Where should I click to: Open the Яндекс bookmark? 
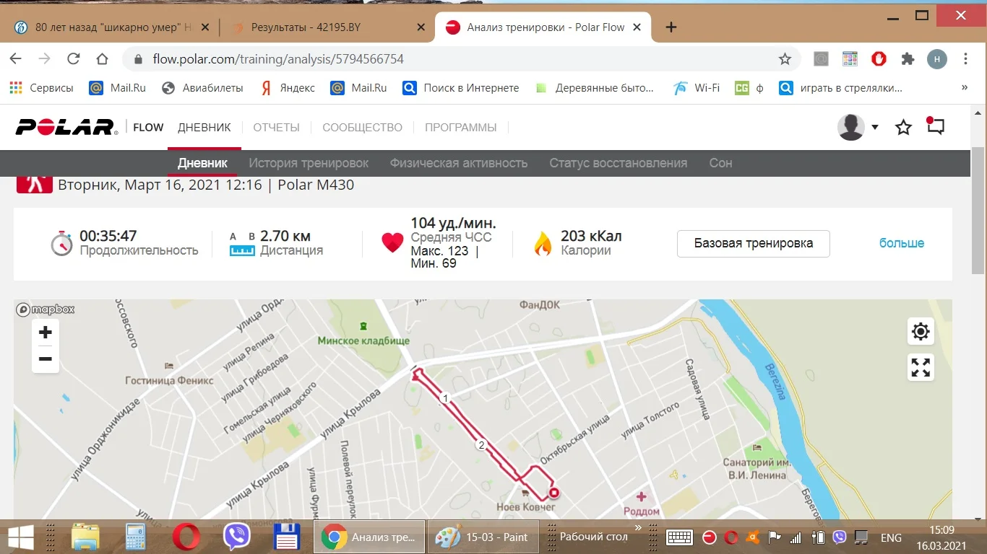[x=287, y=88]
